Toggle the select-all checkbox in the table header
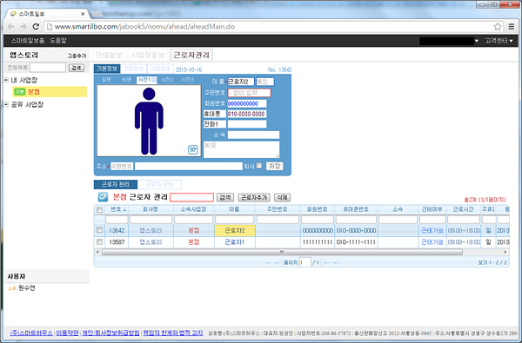The height and width of the screenshot is (343, 522). point(99,210)
